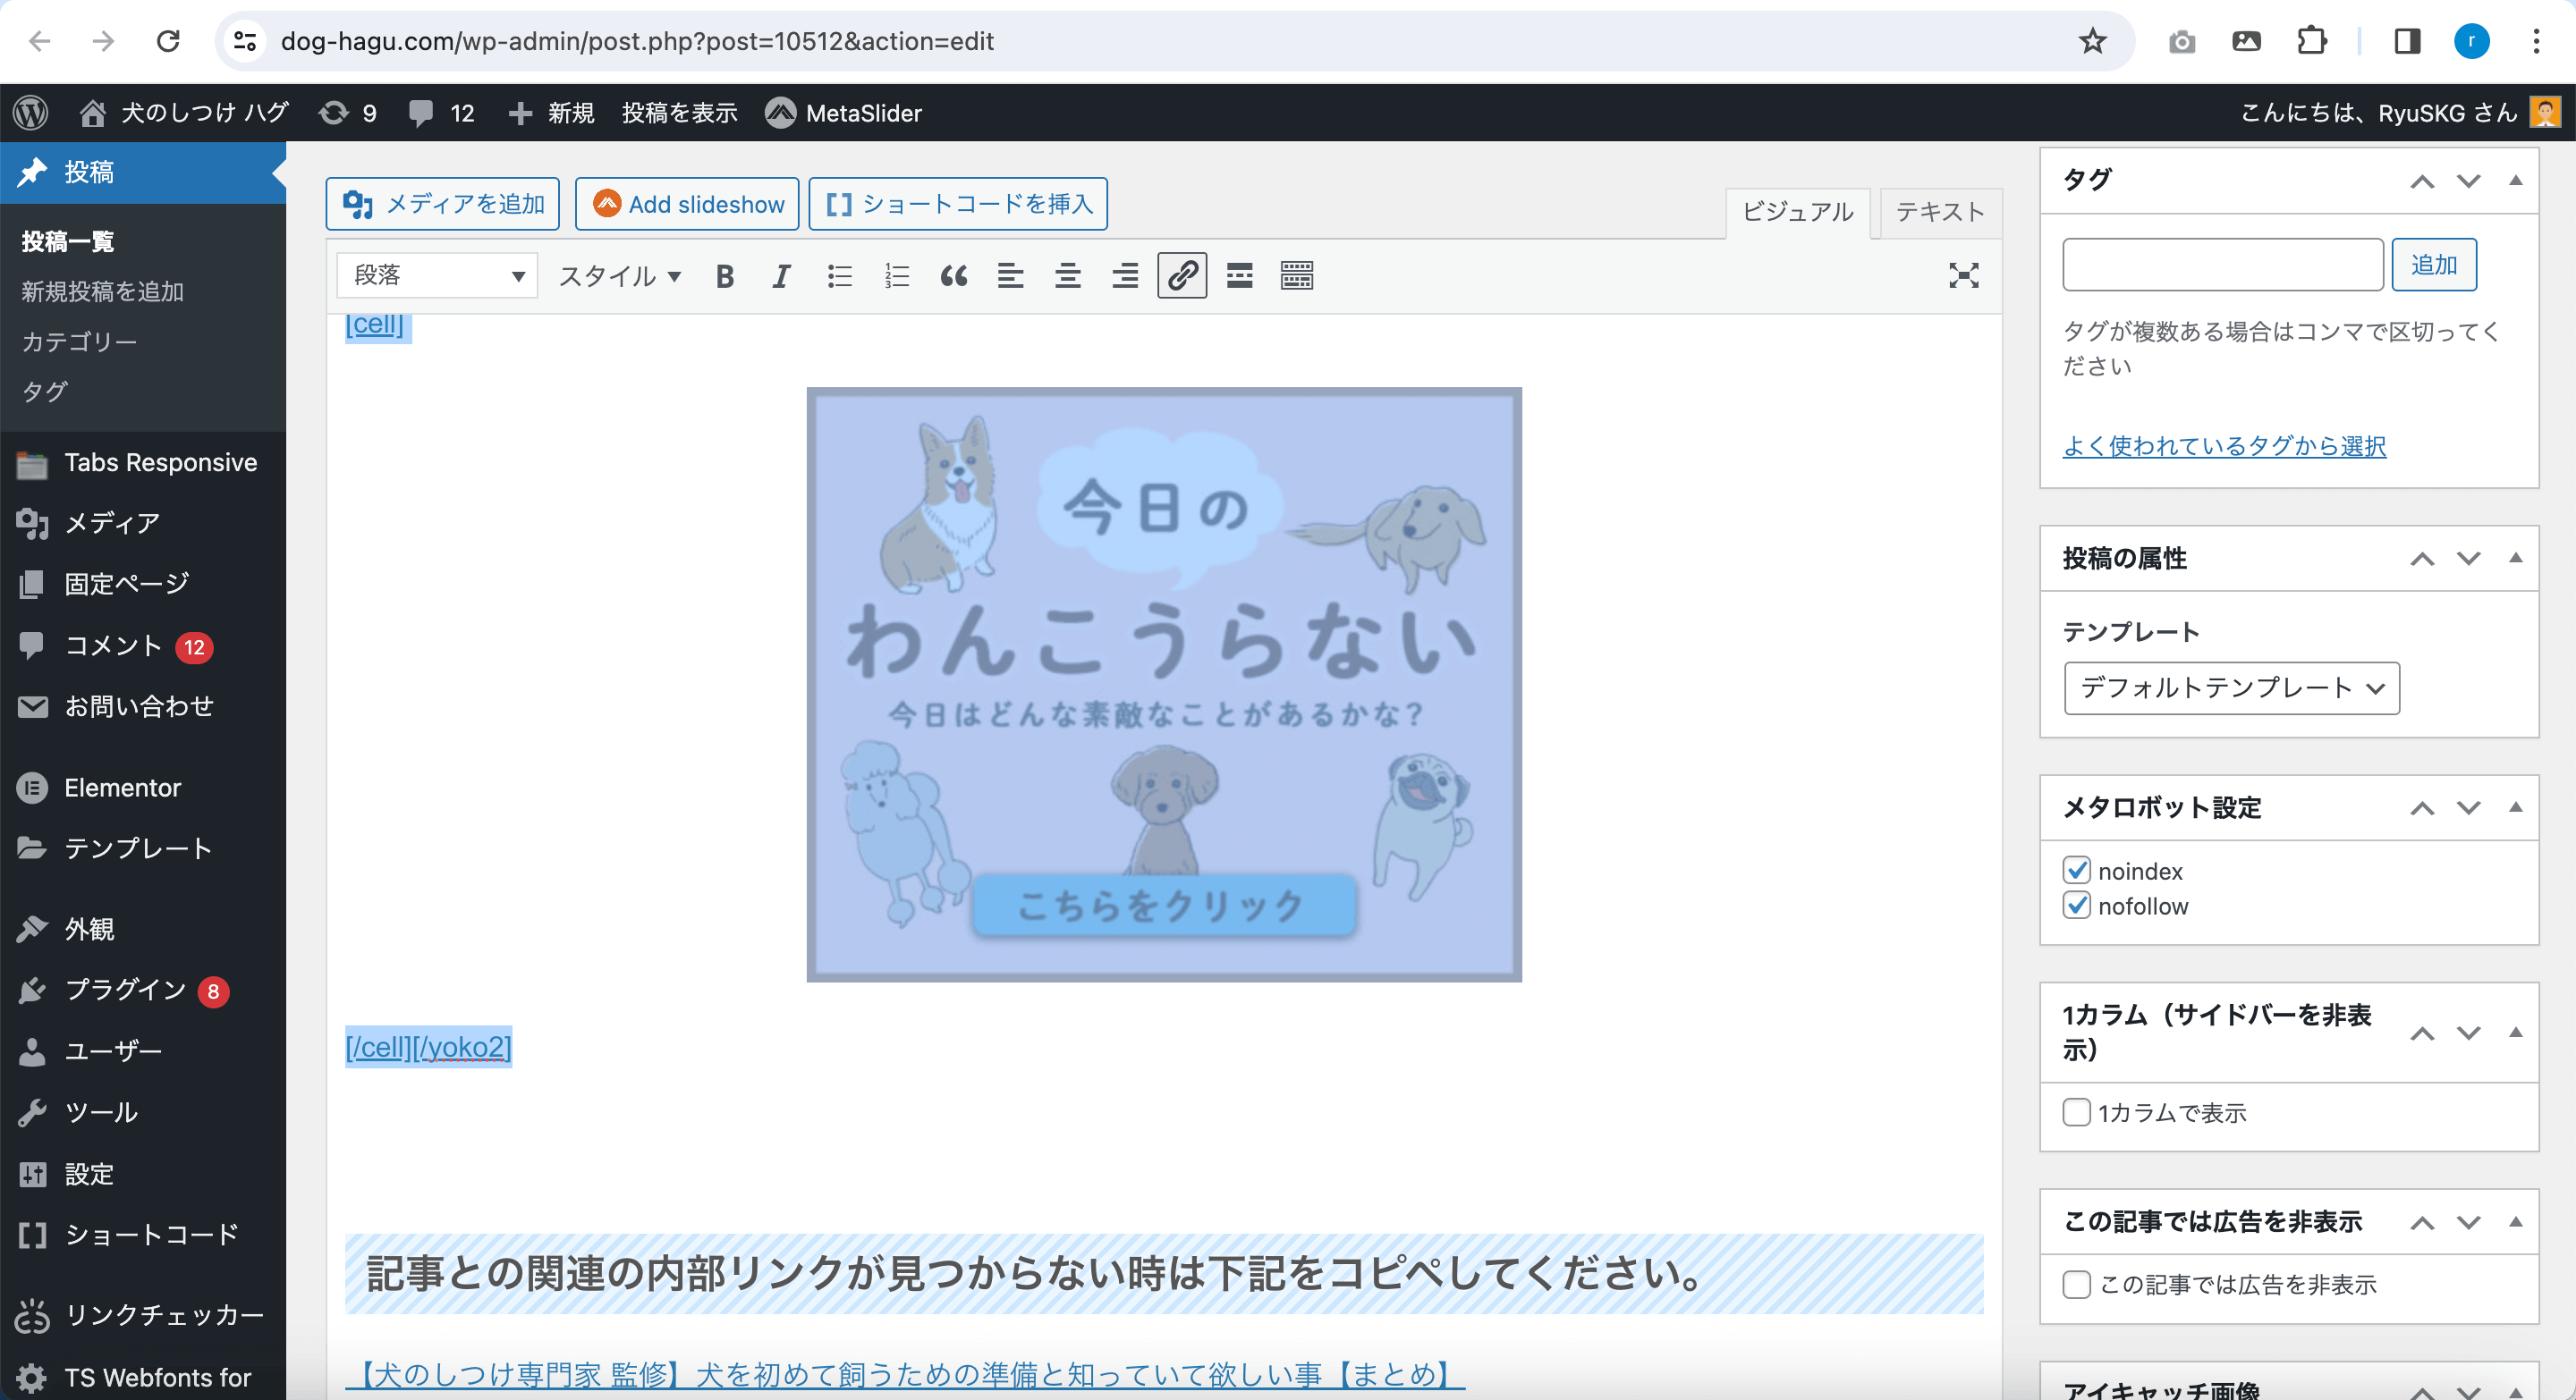The width and height of the screenshot is (2576, 1400).
Task: Open the プラグイン admin menu
Action: click(125, 990)
